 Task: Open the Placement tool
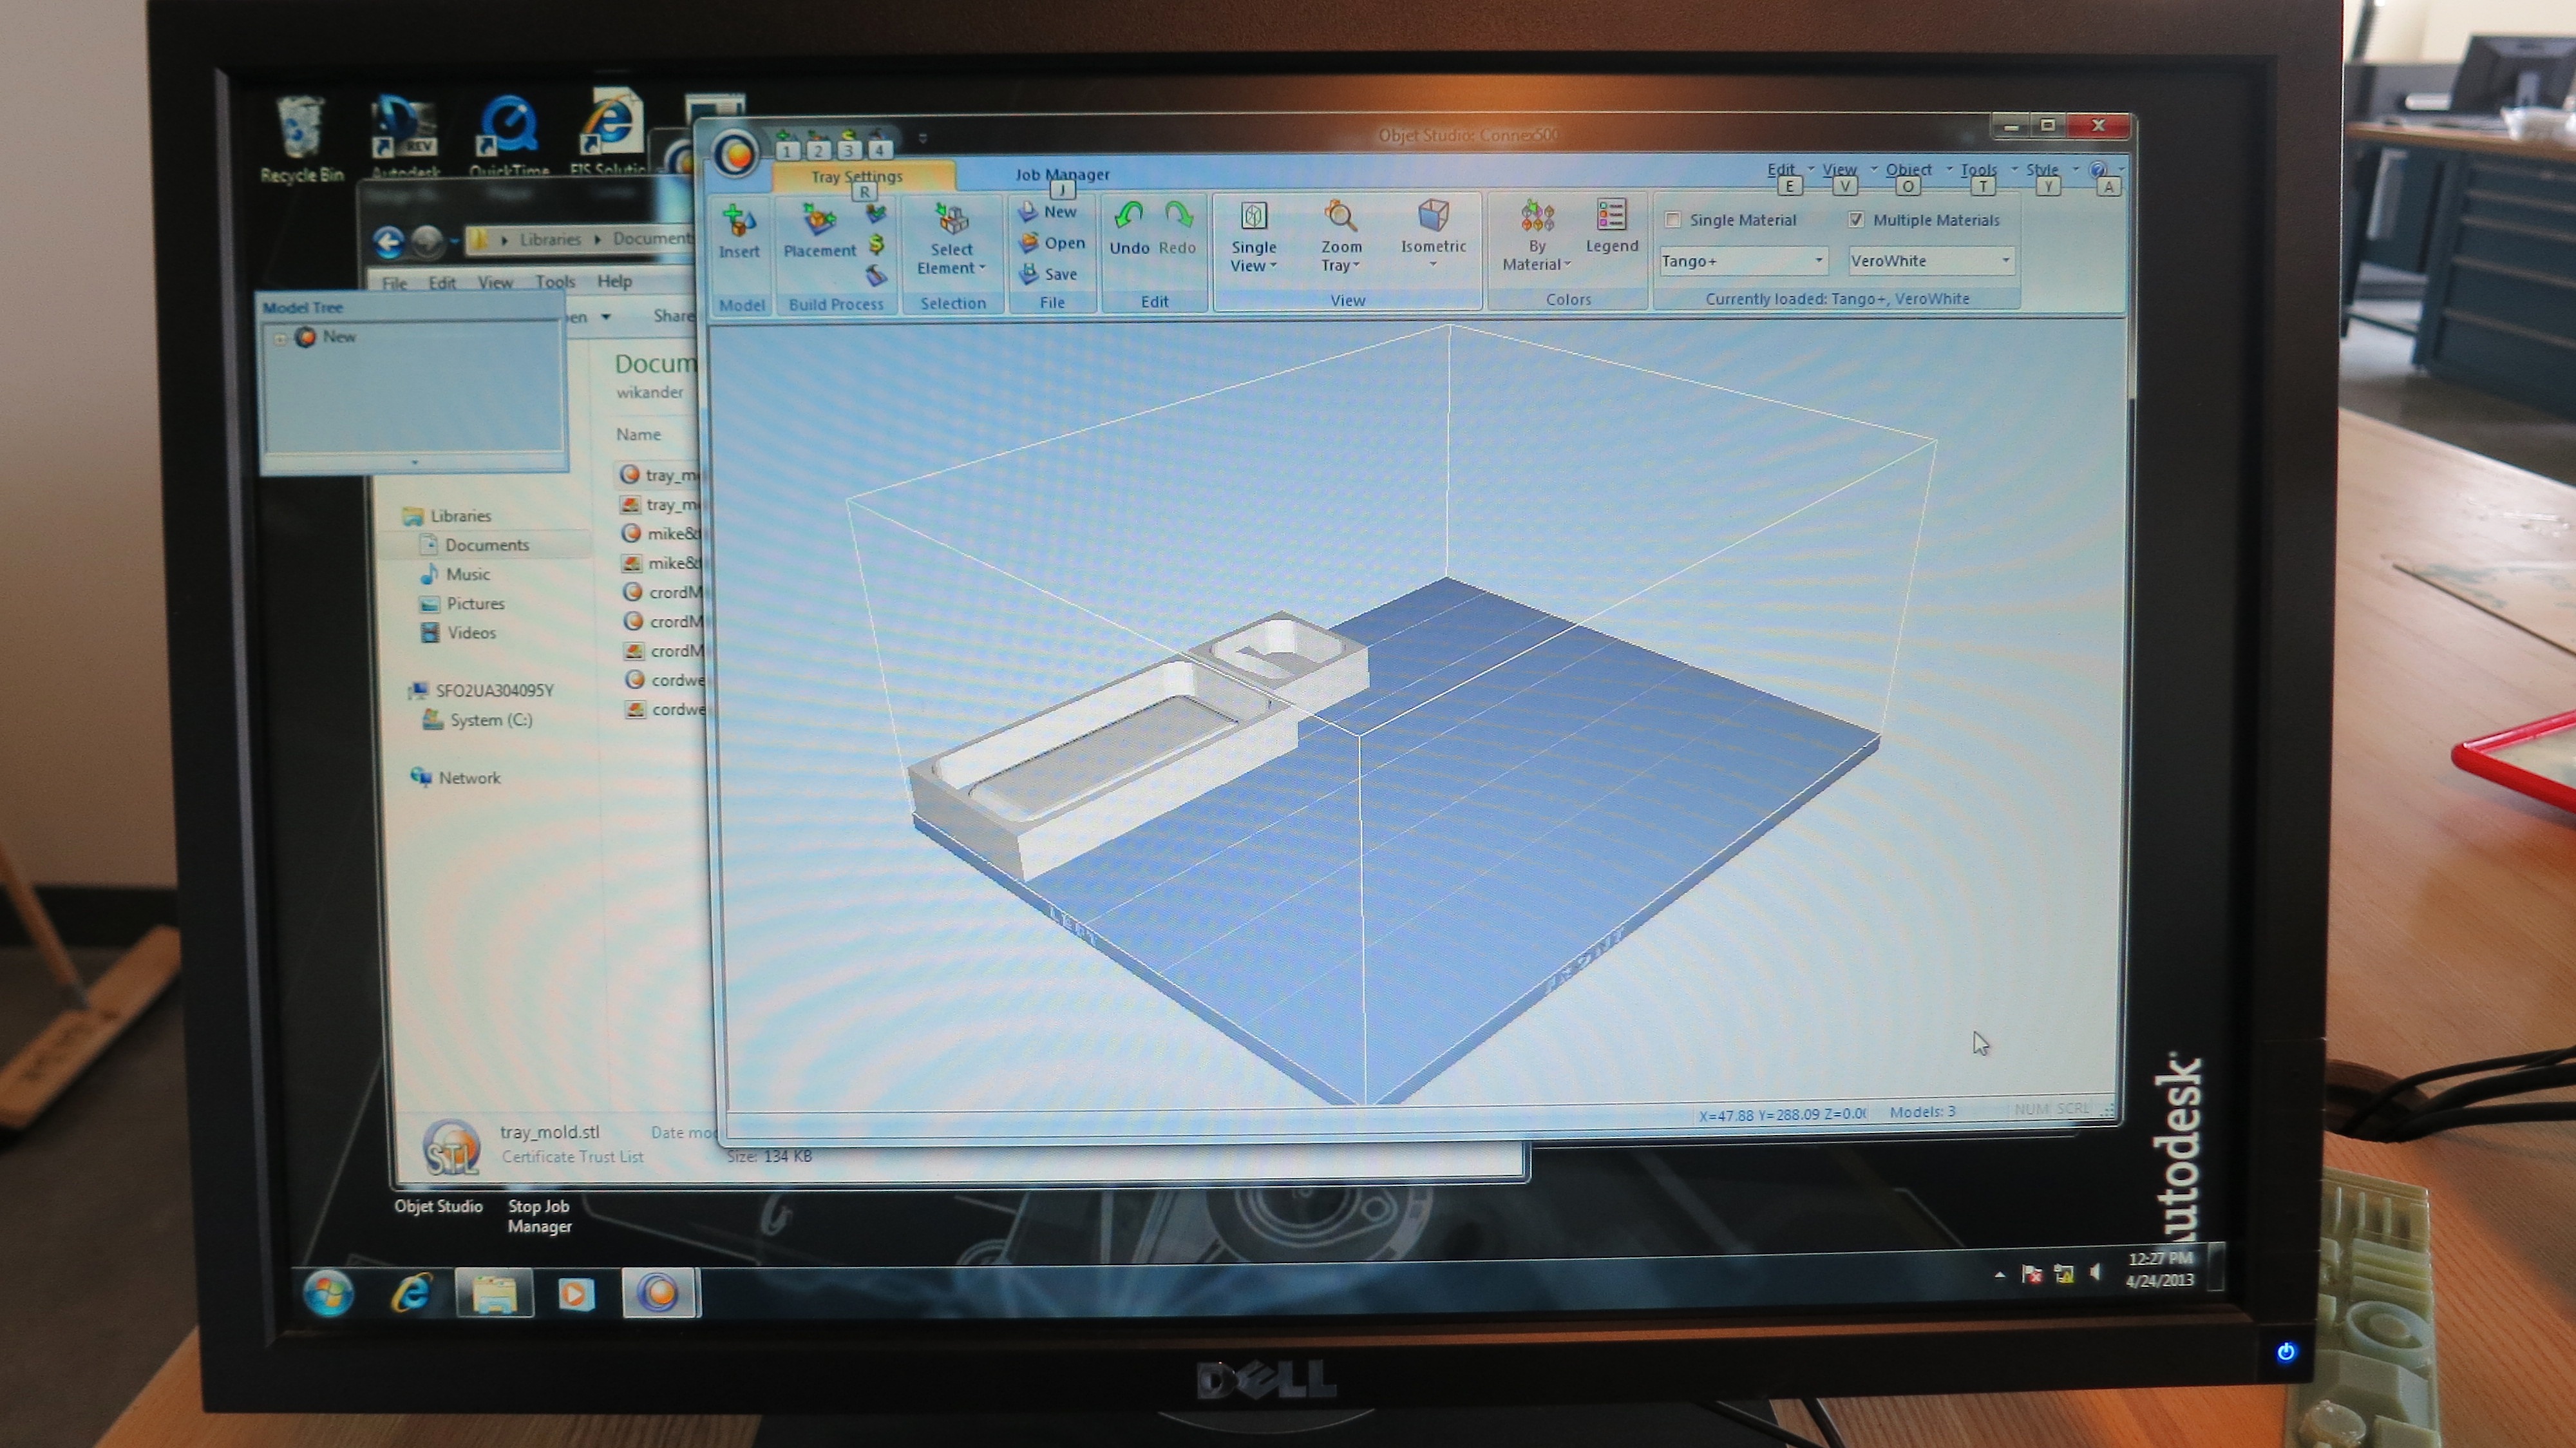click(819, 222)
